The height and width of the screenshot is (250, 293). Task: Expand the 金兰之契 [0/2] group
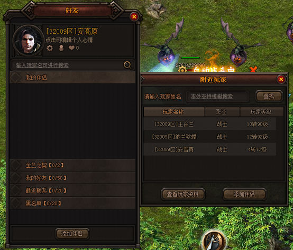pyautogui.click(x=72, y=165)
